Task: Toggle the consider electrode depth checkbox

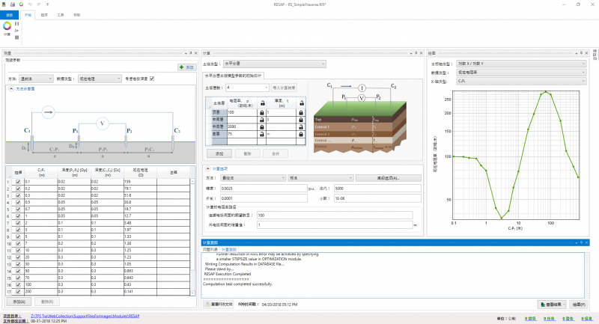Action: point(152,78)
